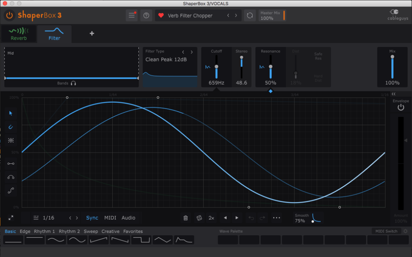
Task: Click the Mix slider handle
Action: (x=392, y=57)
